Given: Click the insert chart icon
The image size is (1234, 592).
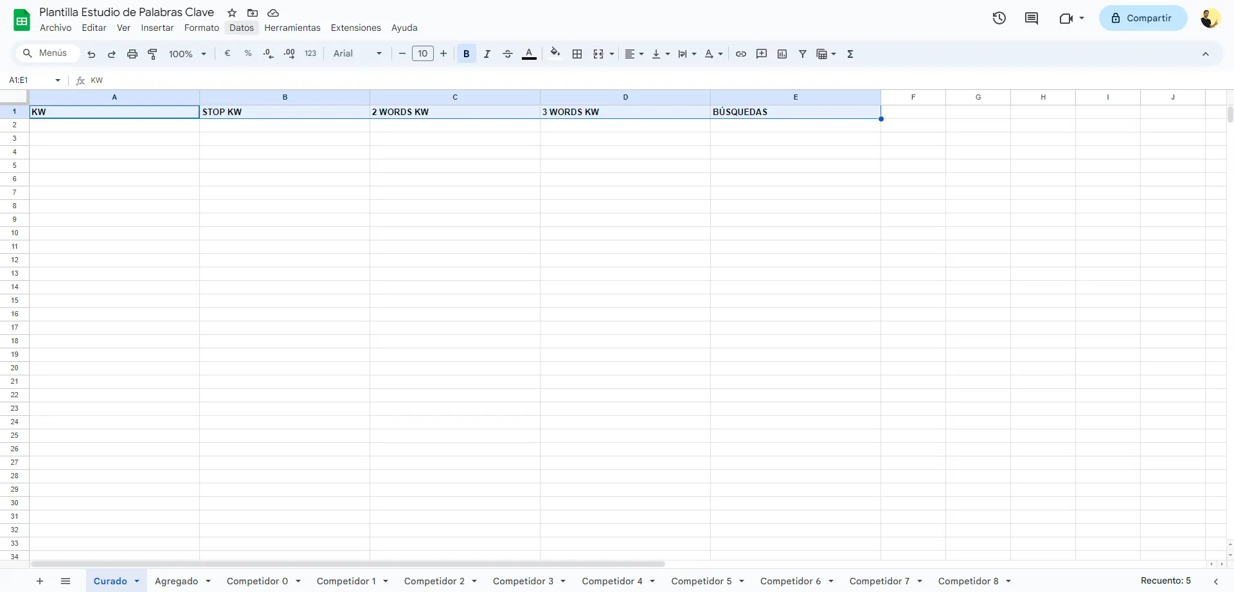Looking at the screenshot, I should [x=782, y=54].
